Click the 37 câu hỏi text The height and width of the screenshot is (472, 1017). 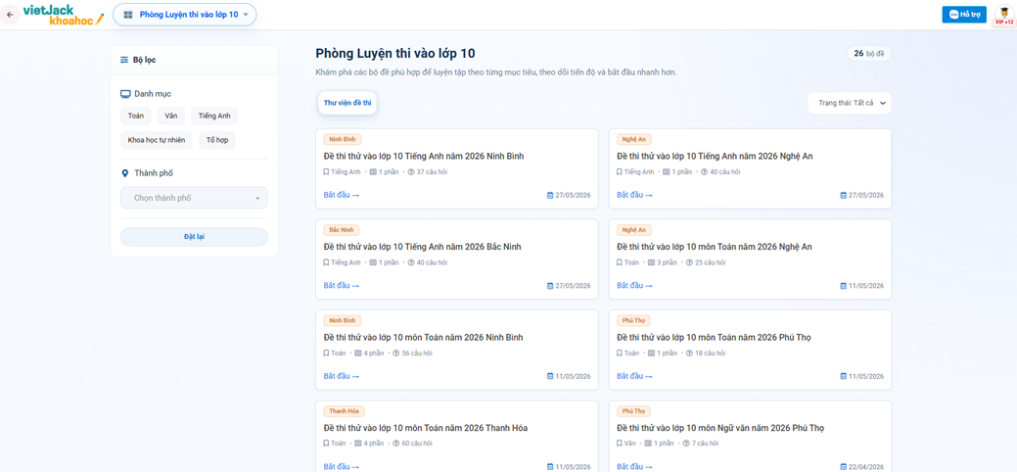[x=432, y=172]
